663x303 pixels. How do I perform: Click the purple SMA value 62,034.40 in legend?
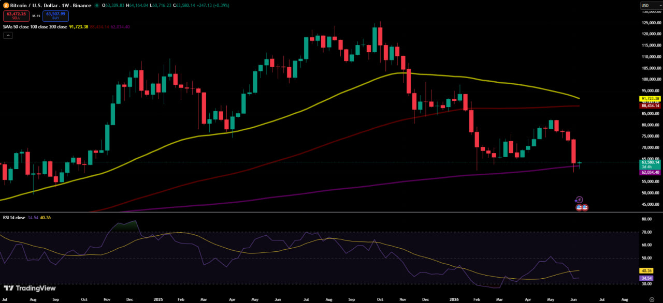point(120,26)
